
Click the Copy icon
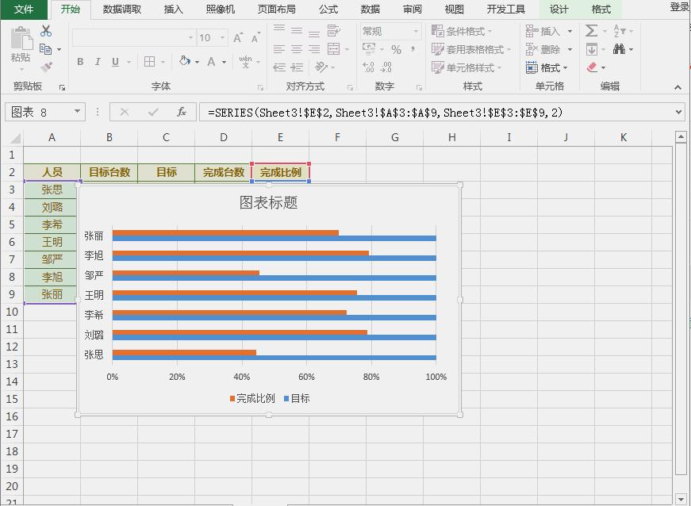[46, 49]
